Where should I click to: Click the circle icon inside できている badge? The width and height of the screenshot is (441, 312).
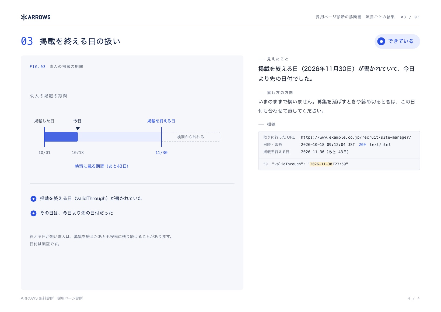pyautogui.click(x=381, y=42)
